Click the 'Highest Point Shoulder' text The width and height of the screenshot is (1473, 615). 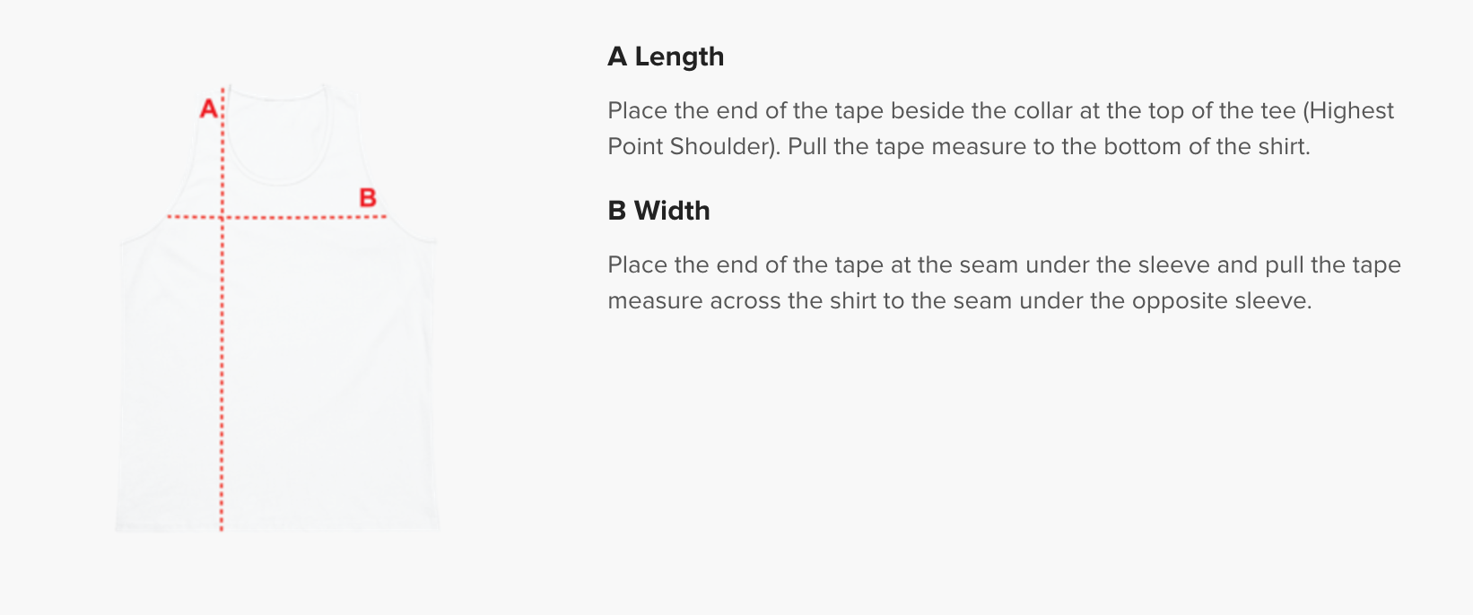point(1000,128)
